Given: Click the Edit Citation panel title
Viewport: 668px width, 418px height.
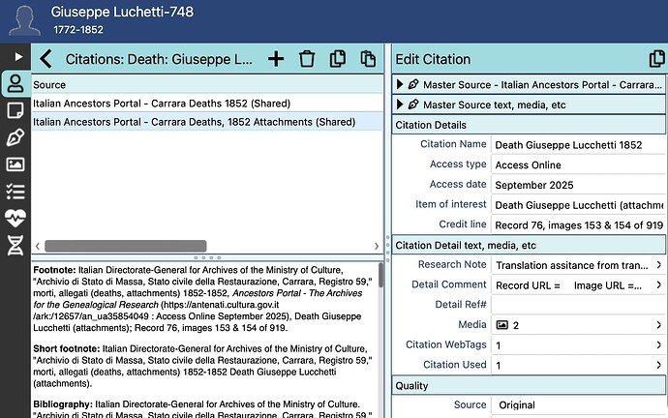Looking at the screenshot, I should [x=433, y=59].
